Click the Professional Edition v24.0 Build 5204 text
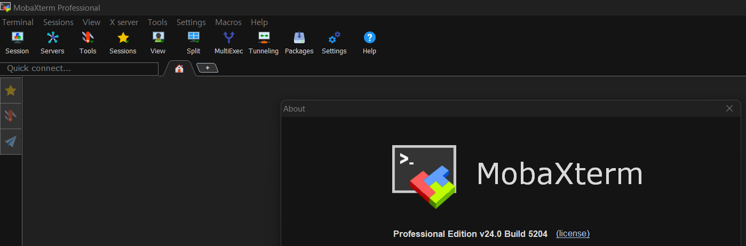Screen dimensions: 746x246 pos(470,234)
